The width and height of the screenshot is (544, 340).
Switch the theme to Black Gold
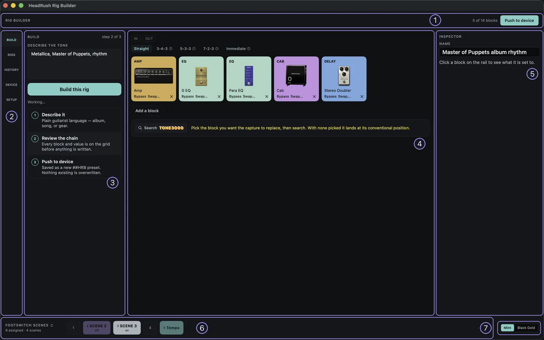tap(526, 328)
